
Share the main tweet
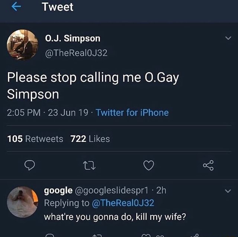pos(208,165)
